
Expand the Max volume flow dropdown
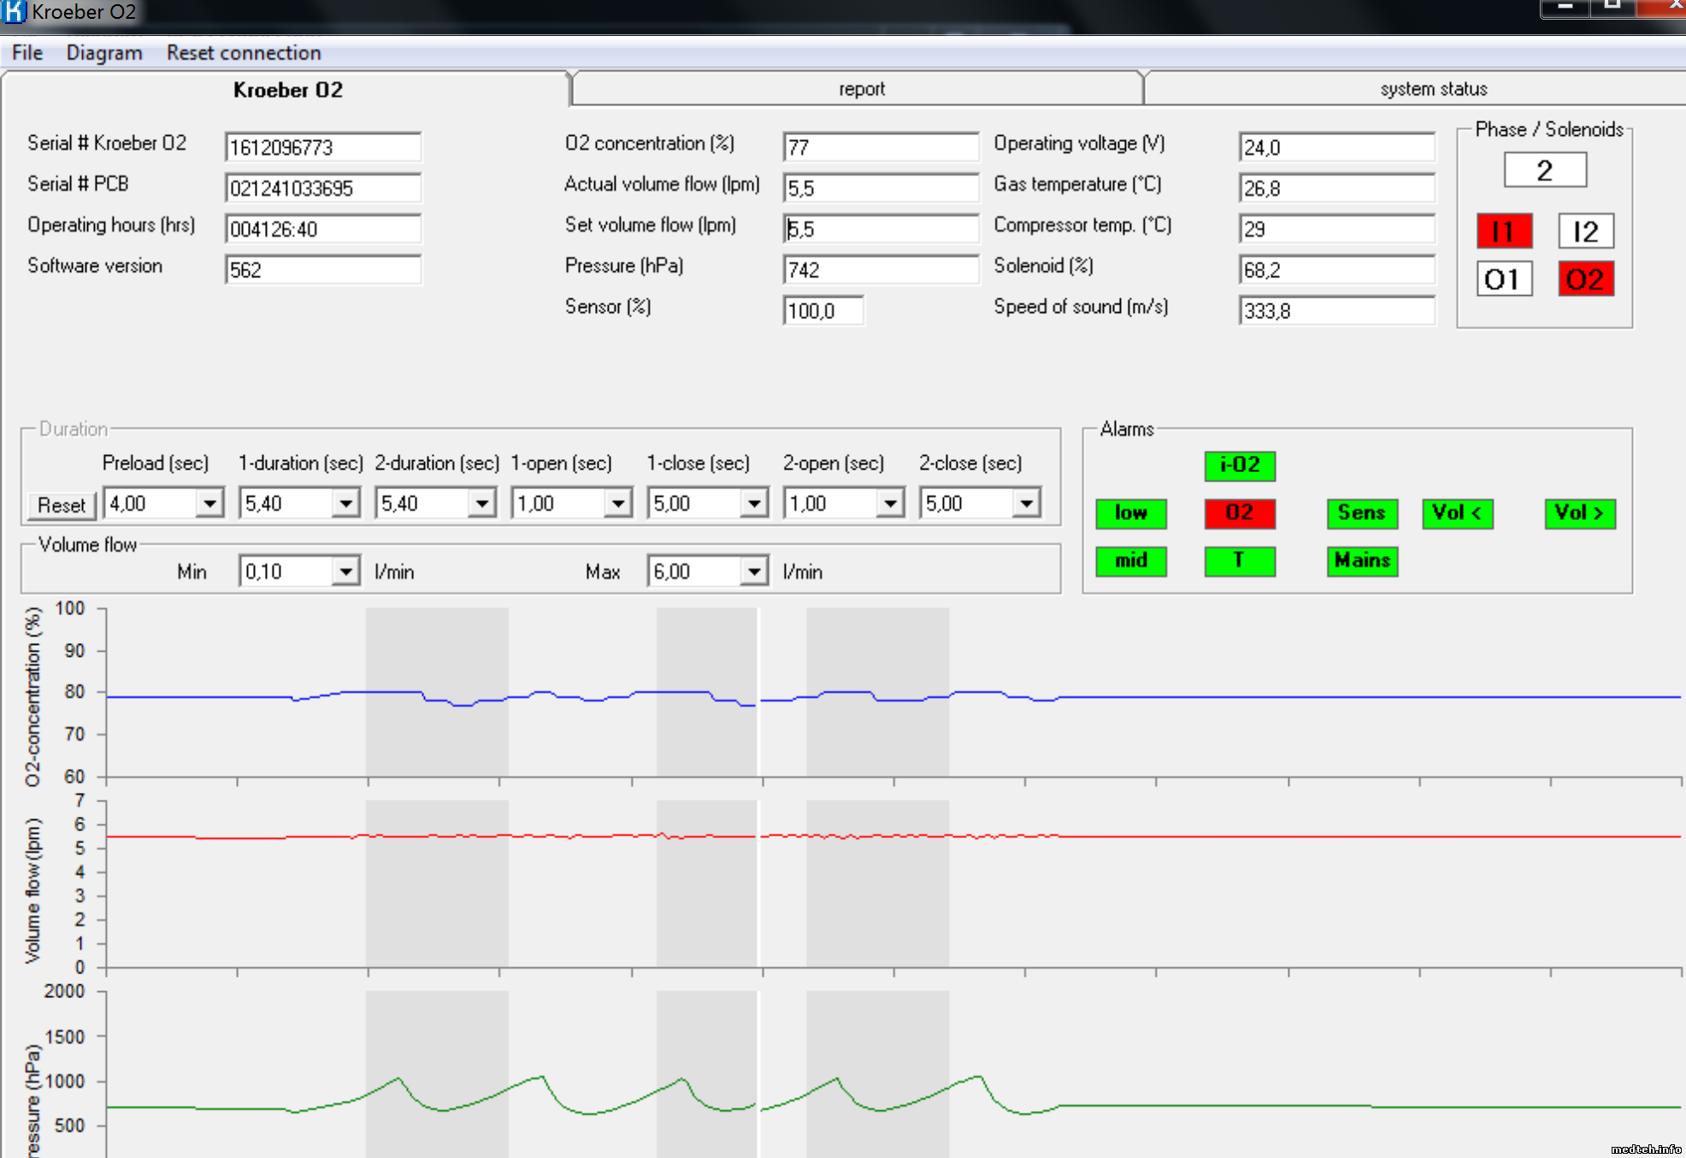pos(753,571)
